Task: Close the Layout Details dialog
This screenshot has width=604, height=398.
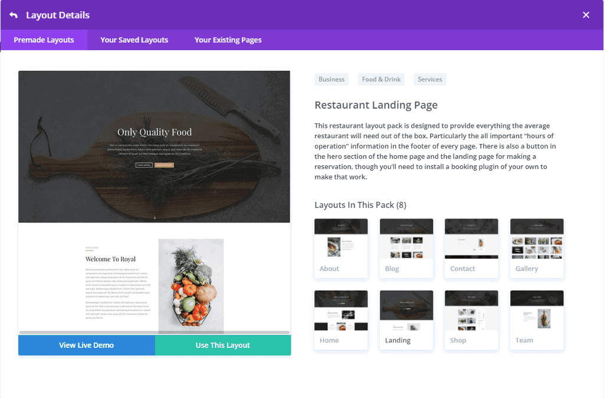Action: [x=586, y=15]
